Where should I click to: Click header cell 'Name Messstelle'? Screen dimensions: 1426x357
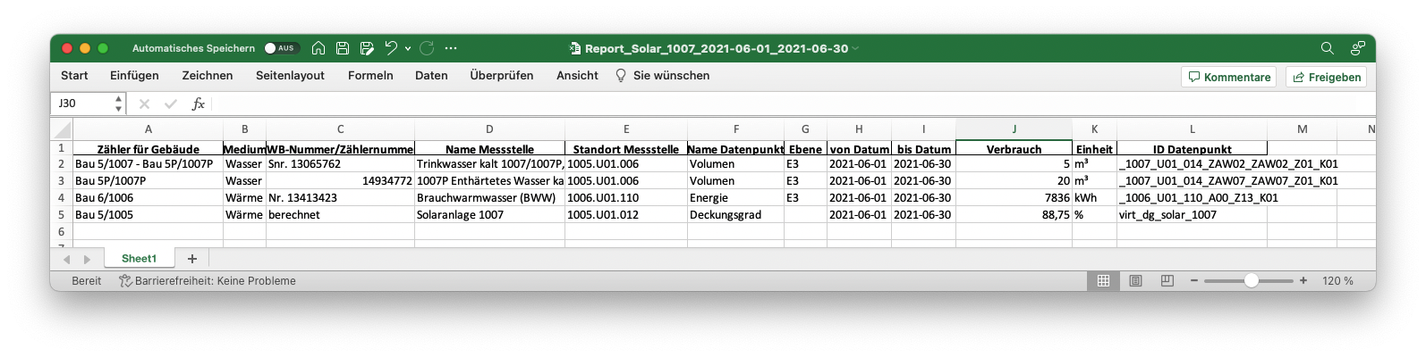tap(489, 149)
